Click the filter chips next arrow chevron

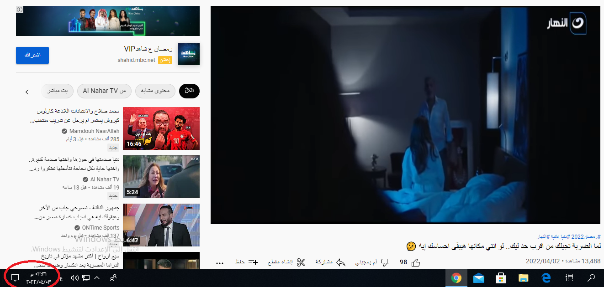[27, 92]
